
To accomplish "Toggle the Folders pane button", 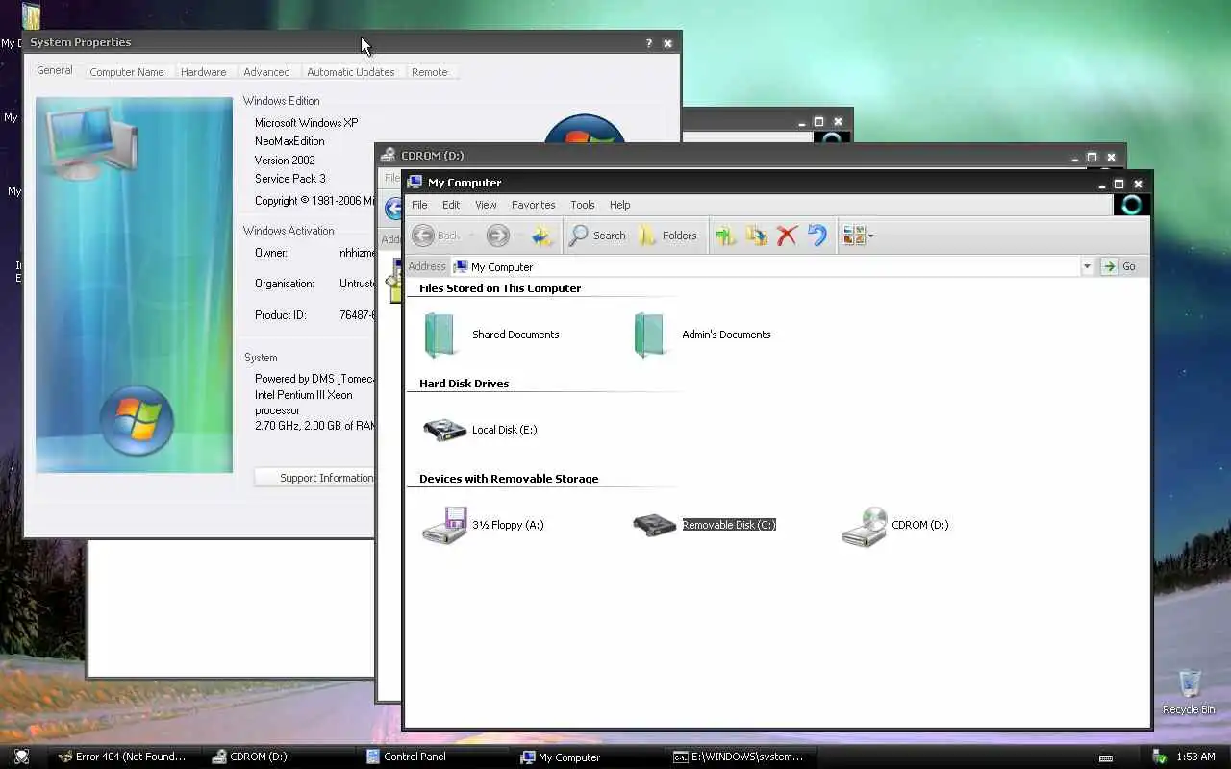I will click(x=667, y=236).
